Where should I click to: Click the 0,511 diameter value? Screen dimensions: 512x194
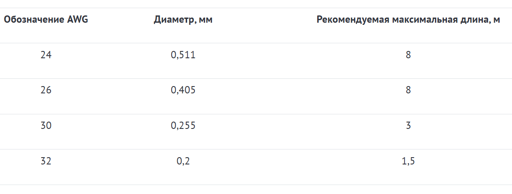pyautogui.click(x=183, y=55)
